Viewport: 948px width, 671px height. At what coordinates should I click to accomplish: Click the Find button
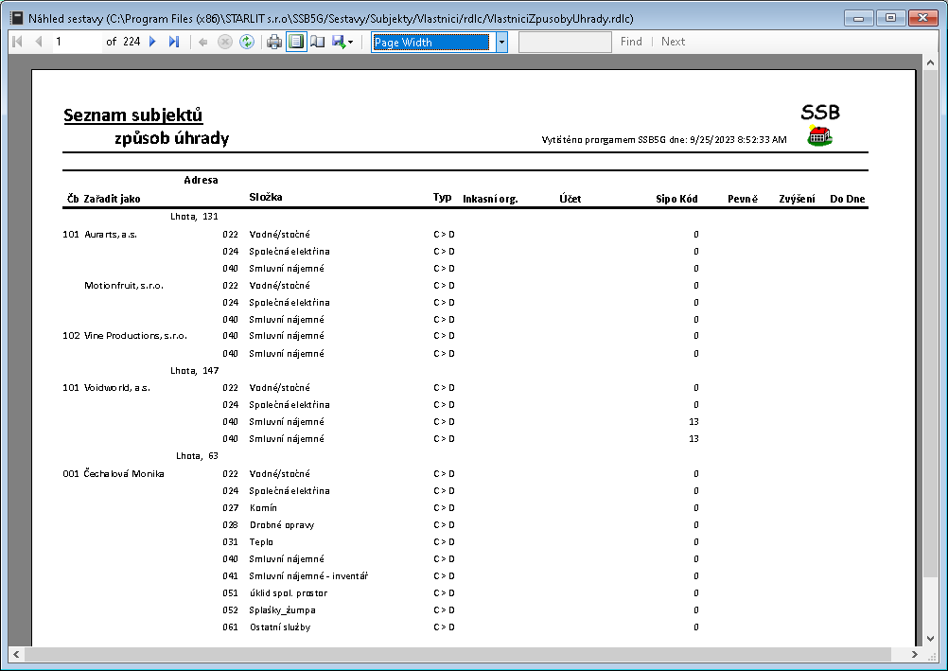[631, 42]
